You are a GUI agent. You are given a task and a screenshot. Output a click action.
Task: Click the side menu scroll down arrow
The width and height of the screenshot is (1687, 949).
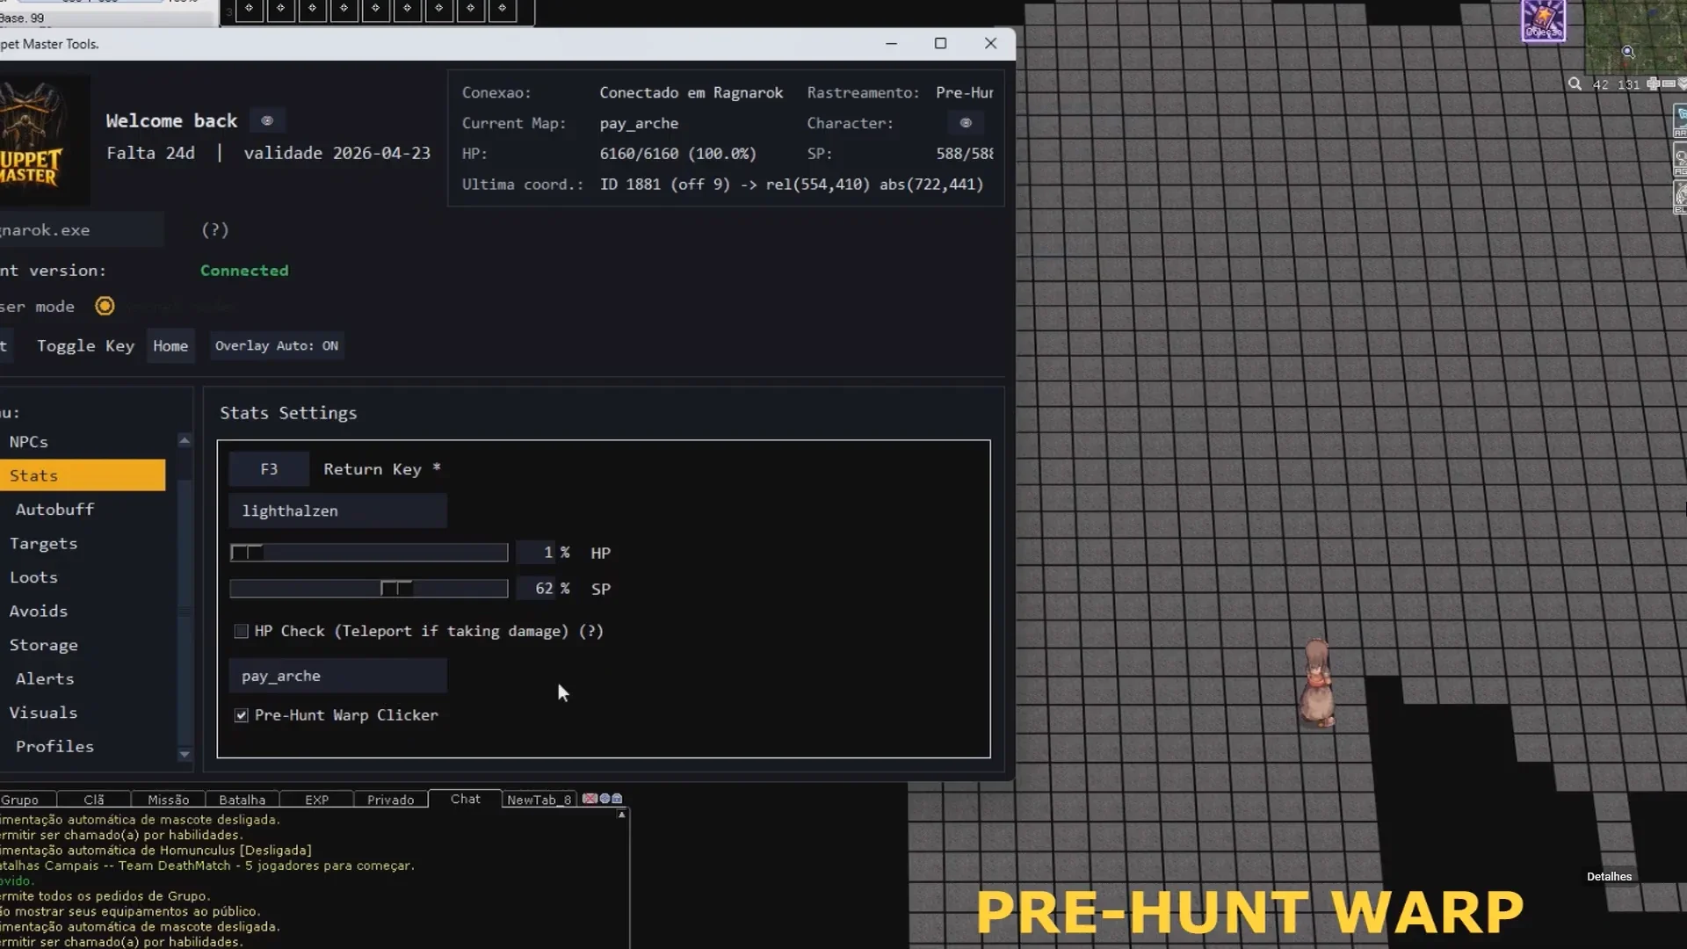(185, 754)
